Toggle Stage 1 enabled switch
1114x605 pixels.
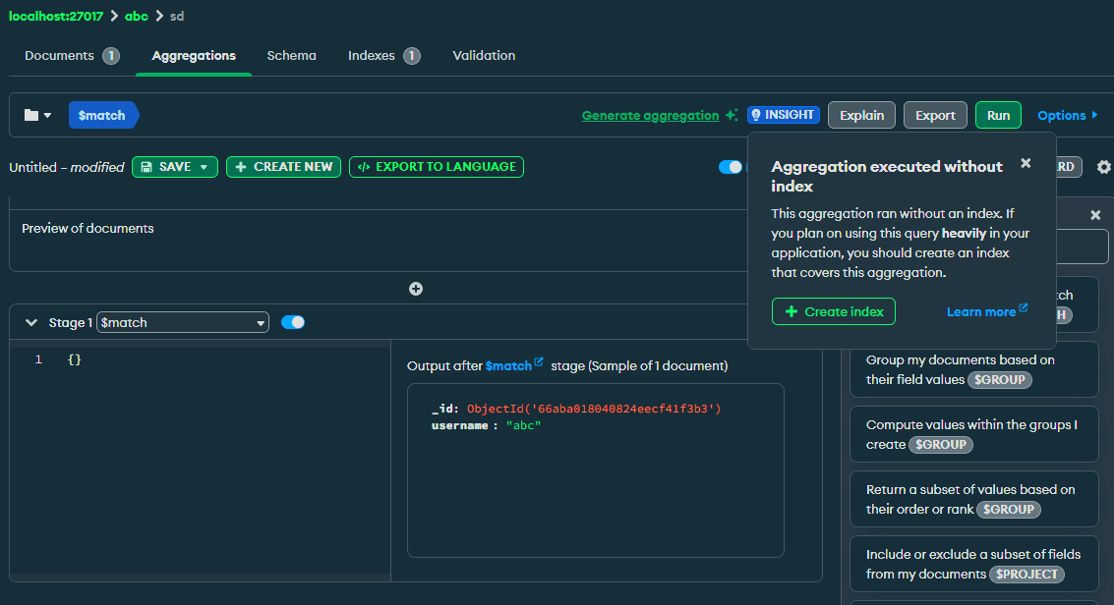(293, 322)
